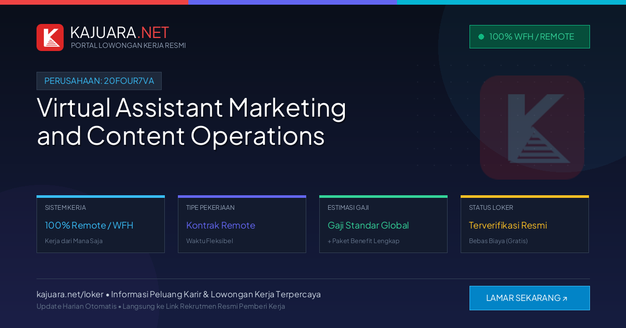Click the SISTEM KERJA label

tap(65, 207)
